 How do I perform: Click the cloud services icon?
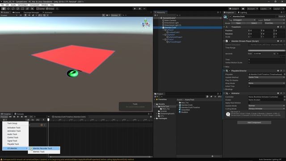243,8
